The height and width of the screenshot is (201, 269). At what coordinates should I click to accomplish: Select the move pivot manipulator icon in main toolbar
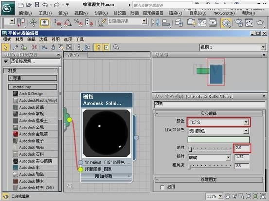[x=33, y=23]
